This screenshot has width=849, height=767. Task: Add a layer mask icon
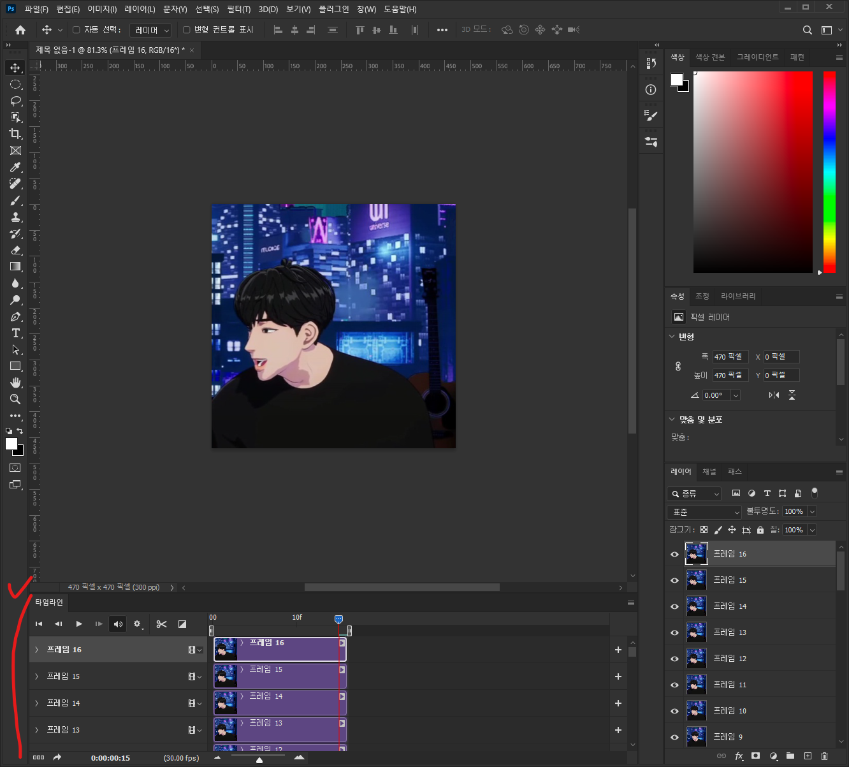pos(755,756)
